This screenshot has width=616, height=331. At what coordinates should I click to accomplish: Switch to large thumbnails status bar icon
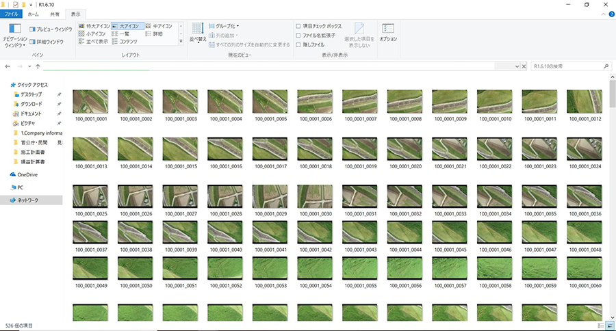click(x=610, y=326)
